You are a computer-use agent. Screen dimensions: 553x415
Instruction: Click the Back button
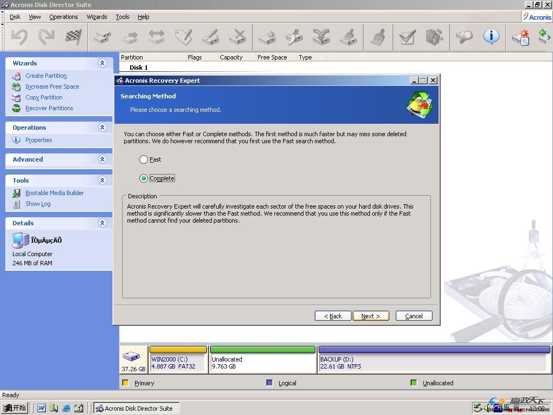coord(333,316)
